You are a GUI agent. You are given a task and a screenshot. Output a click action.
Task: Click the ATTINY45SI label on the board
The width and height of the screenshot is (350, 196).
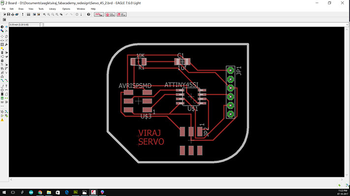[181, 84]
